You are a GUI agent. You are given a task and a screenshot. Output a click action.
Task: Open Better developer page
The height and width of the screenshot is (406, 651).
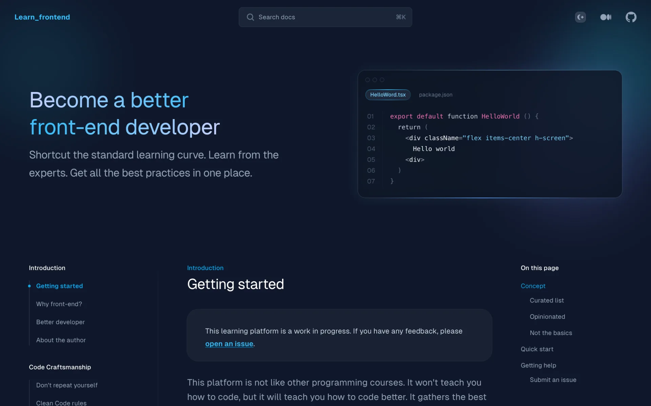point(60,322)
